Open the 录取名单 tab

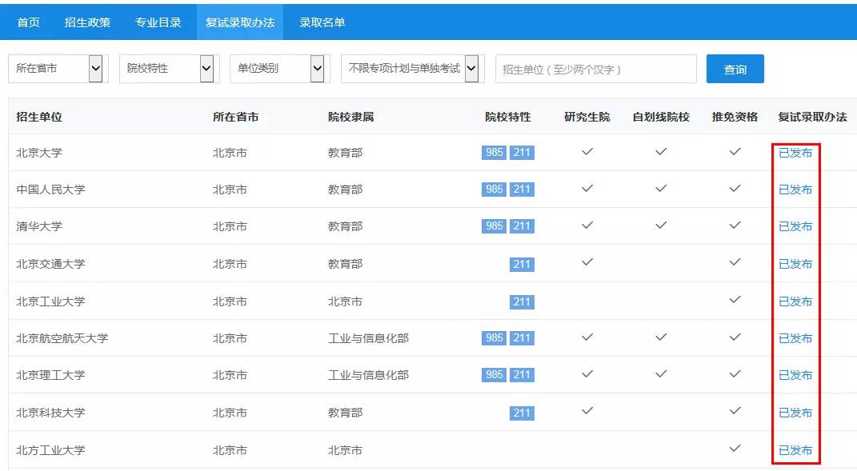(322, 22)
